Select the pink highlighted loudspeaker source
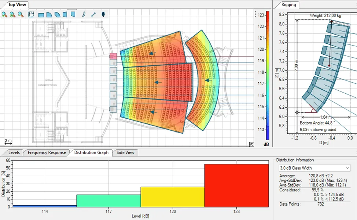 click(x=113, y=56)
